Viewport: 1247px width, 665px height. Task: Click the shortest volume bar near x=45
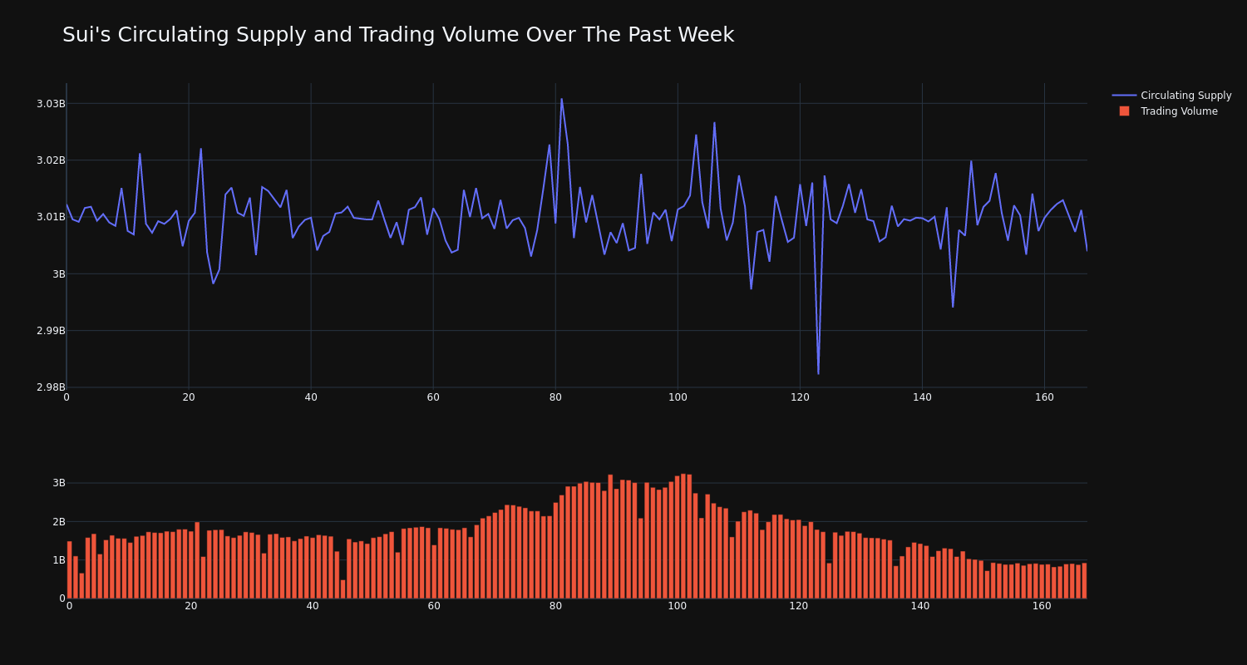[343, 589]
